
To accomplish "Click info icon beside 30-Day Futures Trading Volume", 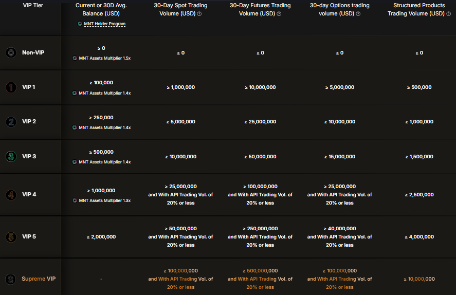I will coord(279,14).
